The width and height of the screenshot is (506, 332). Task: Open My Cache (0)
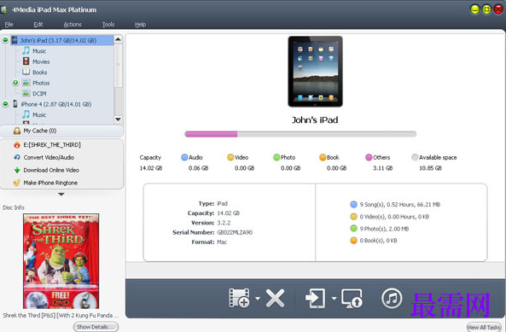pos(61,131)
